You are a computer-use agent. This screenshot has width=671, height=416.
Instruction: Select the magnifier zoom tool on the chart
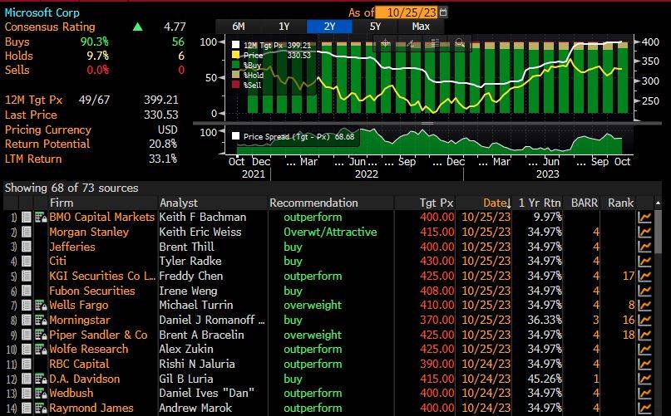[460, 42]
